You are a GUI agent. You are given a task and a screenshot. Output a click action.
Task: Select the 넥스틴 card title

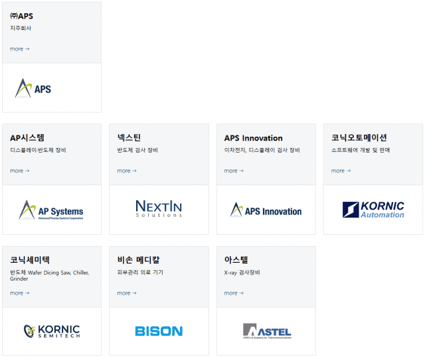click(129, 138)
